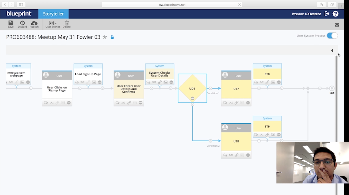Open more options on ST9 system task
349x195 pixels.
(279, 135)
